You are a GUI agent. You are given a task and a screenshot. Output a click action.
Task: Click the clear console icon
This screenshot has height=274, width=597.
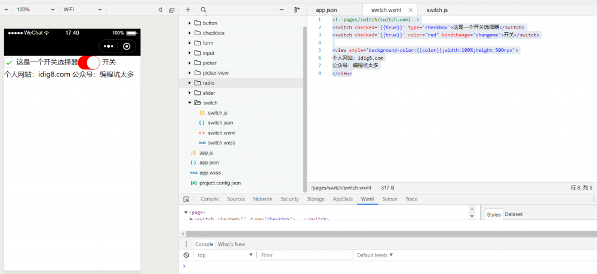[186, 255]
